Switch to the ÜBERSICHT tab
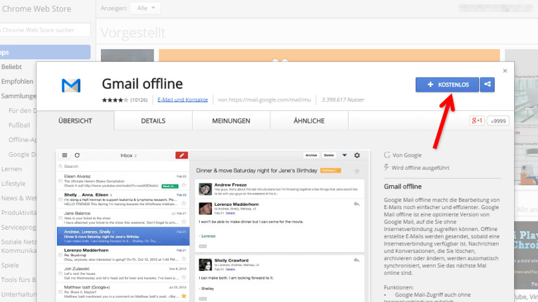The height and width of the screenshot is (302, 538). pos(75,121)
